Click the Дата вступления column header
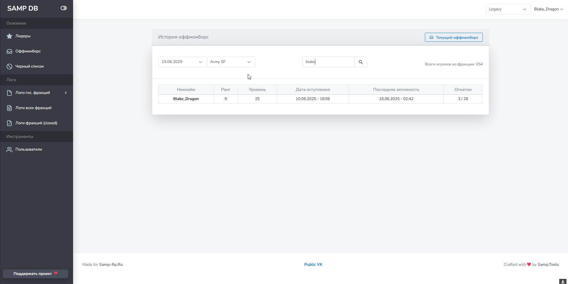The image size is (568, 284). 313,90
